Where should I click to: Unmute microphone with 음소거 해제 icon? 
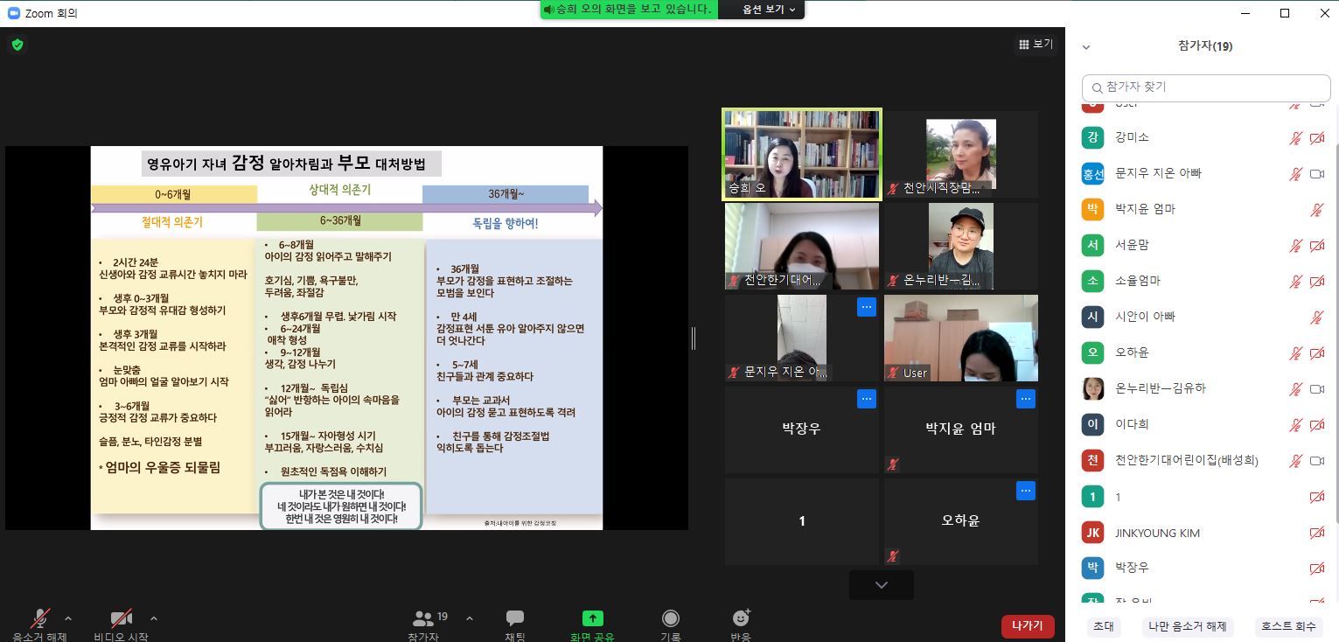[x=39, y=619]
